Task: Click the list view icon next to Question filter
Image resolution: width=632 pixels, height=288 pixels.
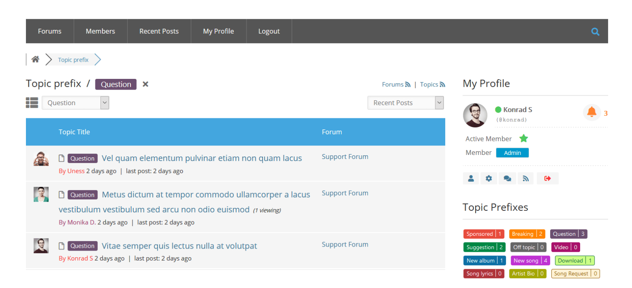Action: tap(32, 102)
